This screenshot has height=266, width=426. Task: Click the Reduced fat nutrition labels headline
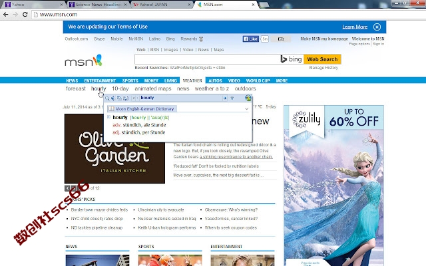(216, 166)
